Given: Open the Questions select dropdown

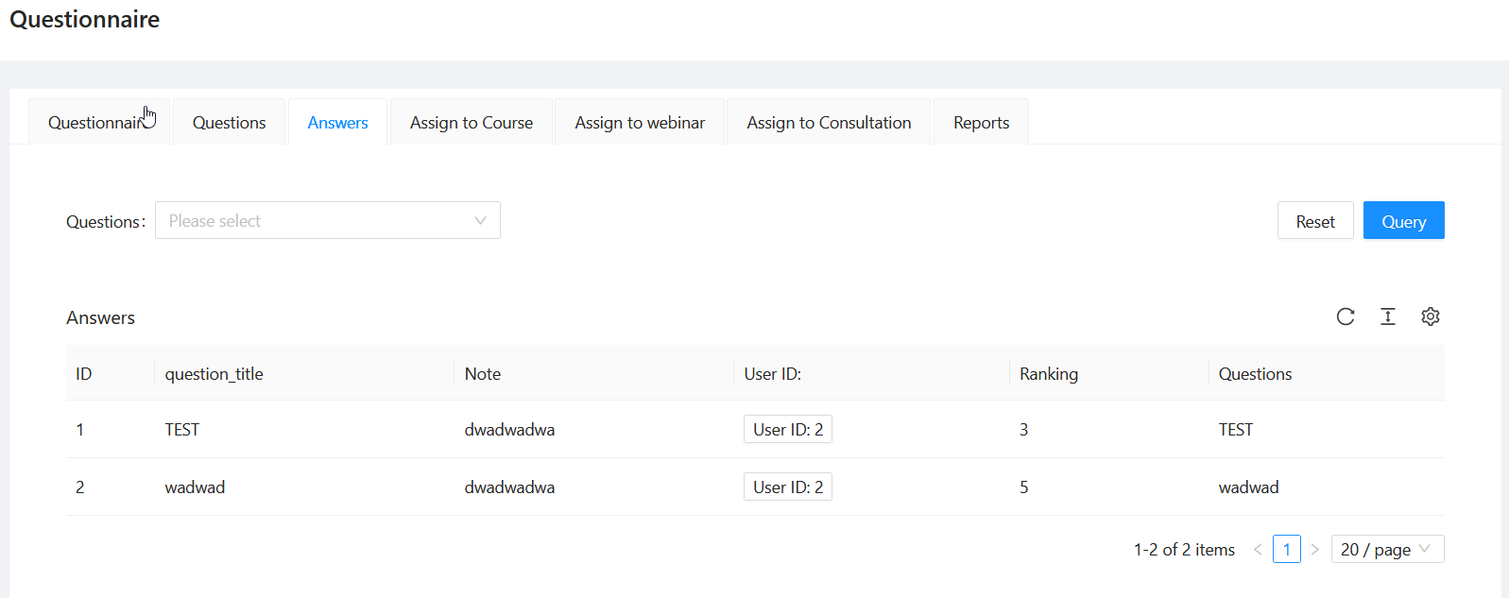Looking at the screenshot, I should pos(328,220).
